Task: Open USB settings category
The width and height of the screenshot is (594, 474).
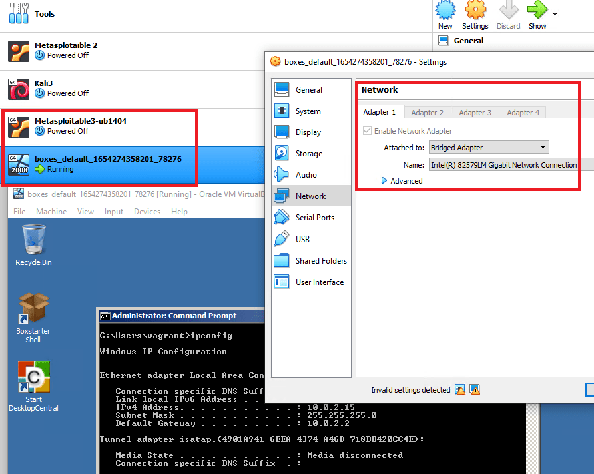Action: pos(312,239)
